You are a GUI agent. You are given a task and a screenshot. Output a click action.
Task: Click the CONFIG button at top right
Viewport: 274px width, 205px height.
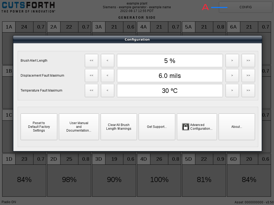(x=245, y=7)
